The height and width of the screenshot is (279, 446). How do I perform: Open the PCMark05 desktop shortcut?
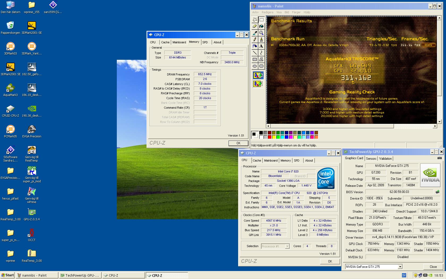10,131
